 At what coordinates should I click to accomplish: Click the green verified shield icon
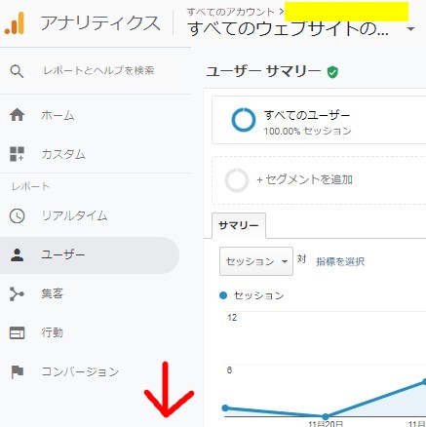coord(332,72)
